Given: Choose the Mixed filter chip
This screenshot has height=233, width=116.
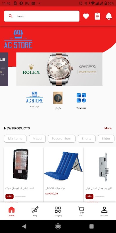Looking at the screenshot, I should 37,139.
